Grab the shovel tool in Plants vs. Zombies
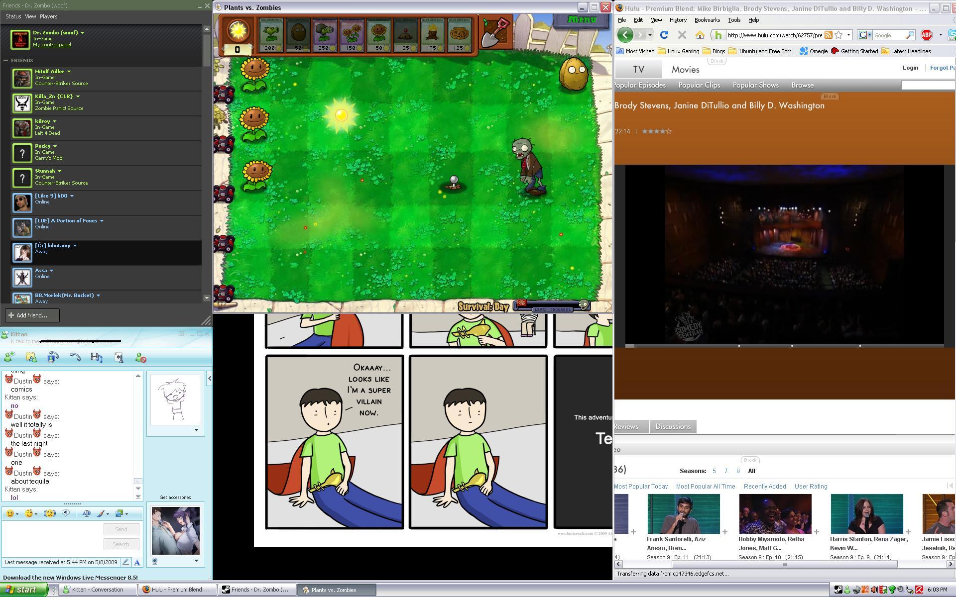The width and height of the screenshot is (956, 597). [x=496, y=31]
